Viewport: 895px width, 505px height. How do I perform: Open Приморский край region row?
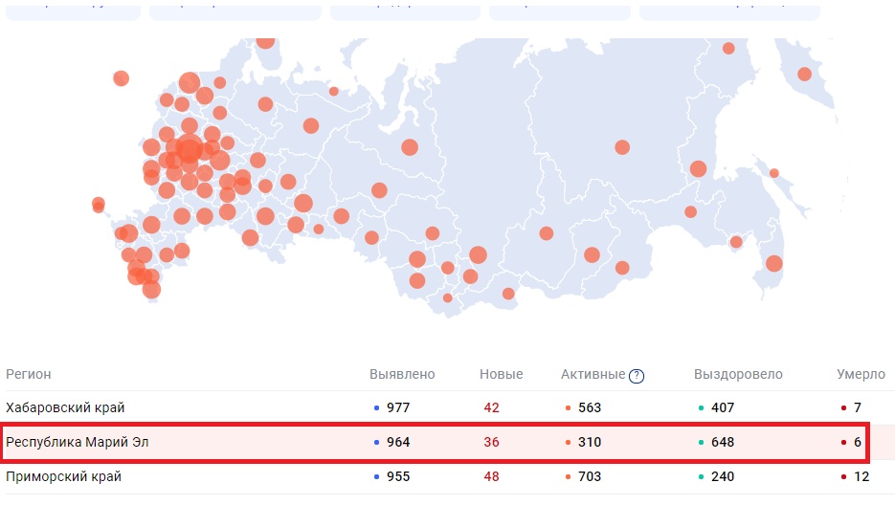(x=63, y=476)
